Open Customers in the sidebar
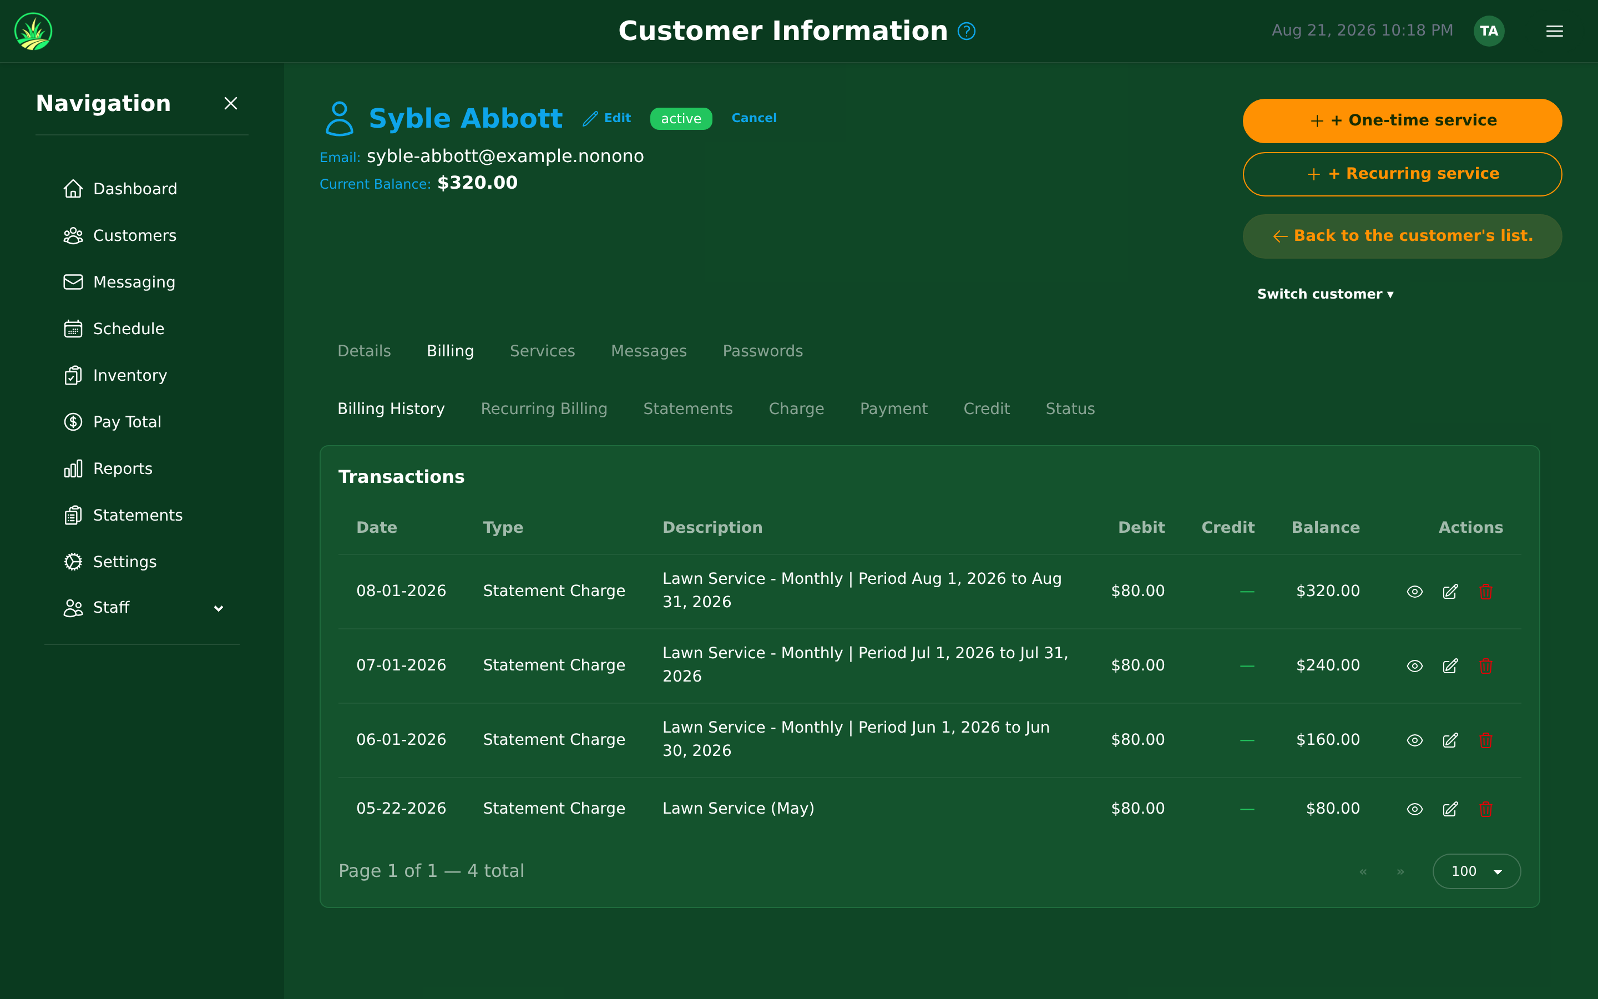The width and height of the screenshot is (1598, 999). 119,236
